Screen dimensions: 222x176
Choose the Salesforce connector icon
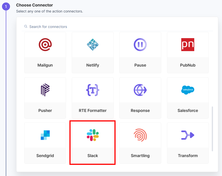tap(188, 90)
